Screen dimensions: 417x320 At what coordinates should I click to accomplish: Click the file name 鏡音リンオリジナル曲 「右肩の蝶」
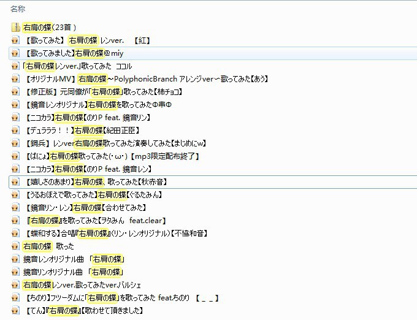(74, 272)
